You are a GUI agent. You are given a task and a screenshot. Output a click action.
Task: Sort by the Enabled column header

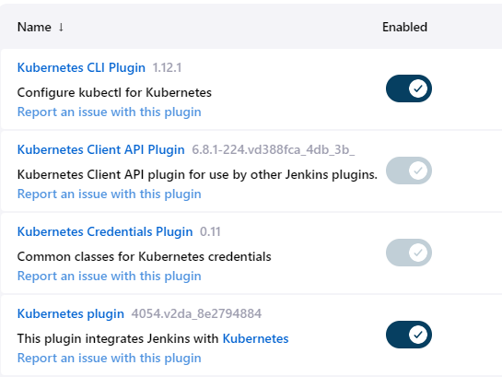click(x=404, y=28)
